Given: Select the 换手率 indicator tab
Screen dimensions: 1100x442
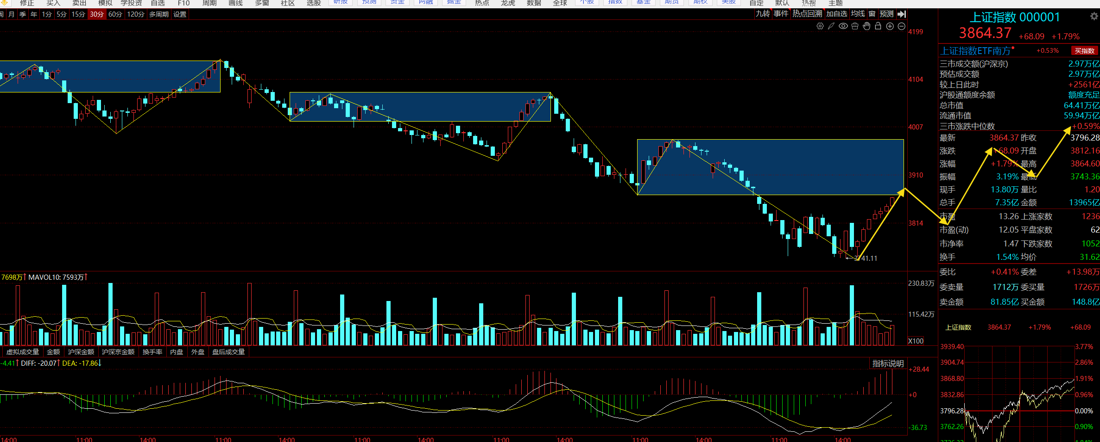Looking at the screenshot, I should (152, 352).
